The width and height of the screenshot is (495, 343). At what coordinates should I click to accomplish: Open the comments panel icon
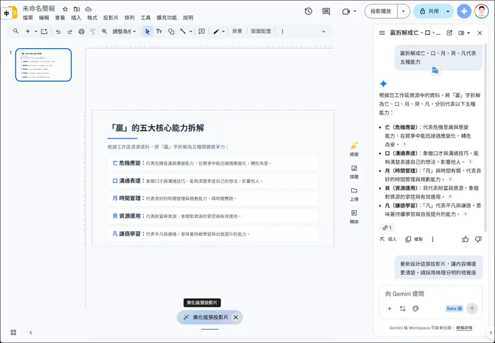326,11
